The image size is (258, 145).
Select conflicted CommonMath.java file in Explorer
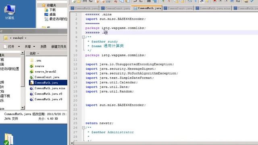(x=48, y=83)
